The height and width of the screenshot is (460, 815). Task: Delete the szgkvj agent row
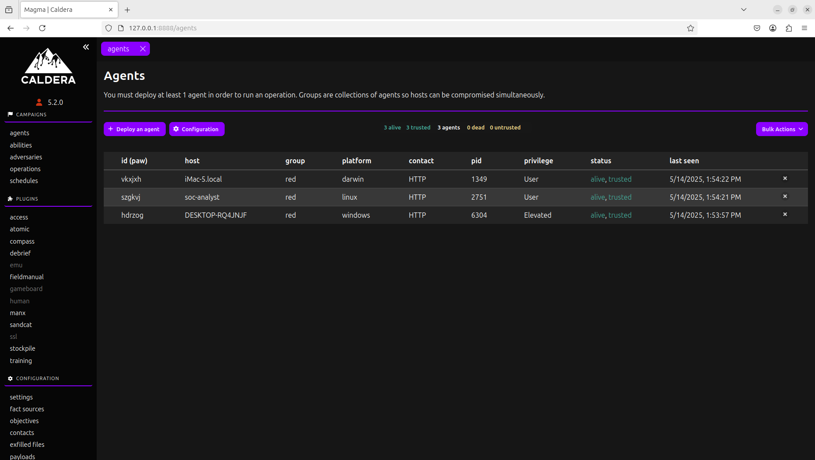tap(785, 197)
